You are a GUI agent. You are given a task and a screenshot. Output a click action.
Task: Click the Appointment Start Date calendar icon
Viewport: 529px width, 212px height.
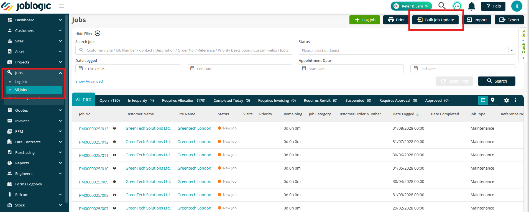coord(304,68)
